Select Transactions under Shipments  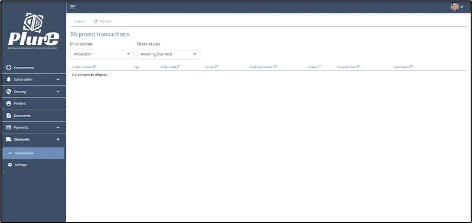33,153
